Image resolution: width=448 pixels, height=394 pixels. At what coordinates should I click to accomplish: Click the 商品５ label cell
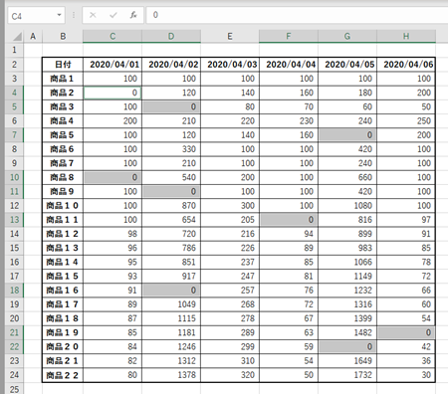pyautogui.click(x=63, y=135)
